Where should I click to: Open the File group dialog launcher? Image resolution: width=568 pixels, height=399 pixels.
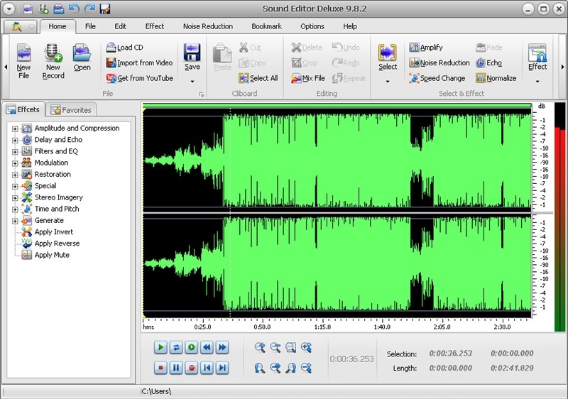click(201, 94)
